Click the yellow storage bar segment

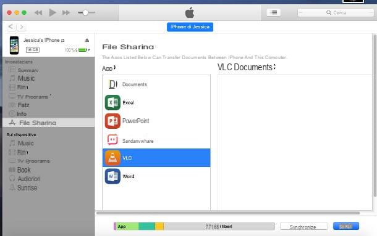point(159,226)
